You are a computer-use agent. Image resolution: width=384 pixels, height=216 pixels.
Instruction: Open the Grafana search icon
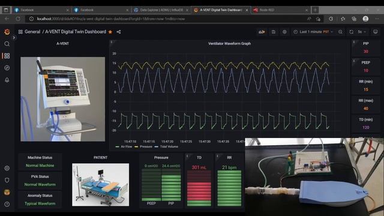coord(7,44)
